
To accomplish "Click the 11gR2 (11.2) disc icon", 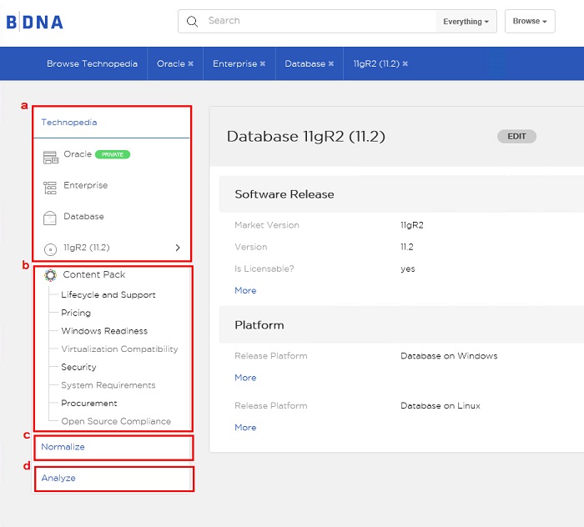I will pos(50,249).
